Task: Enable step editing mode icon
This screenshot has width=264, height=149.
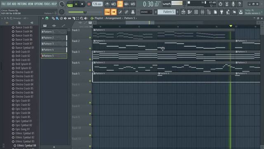Action: (x=120, y=12)
